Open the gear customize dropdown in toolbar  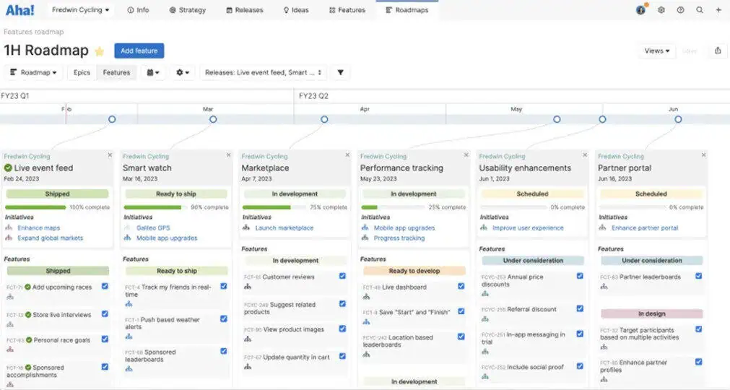183,73
